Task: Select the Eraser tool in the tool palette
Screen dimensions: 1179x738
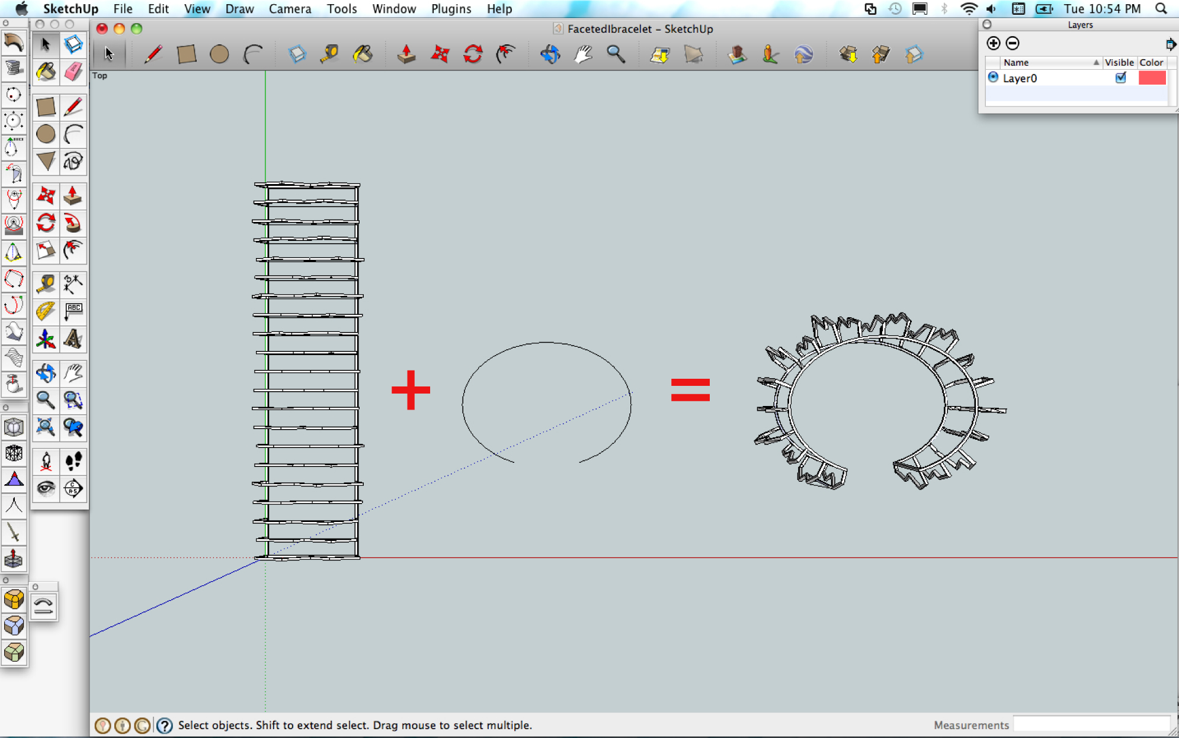Action: 73,72
